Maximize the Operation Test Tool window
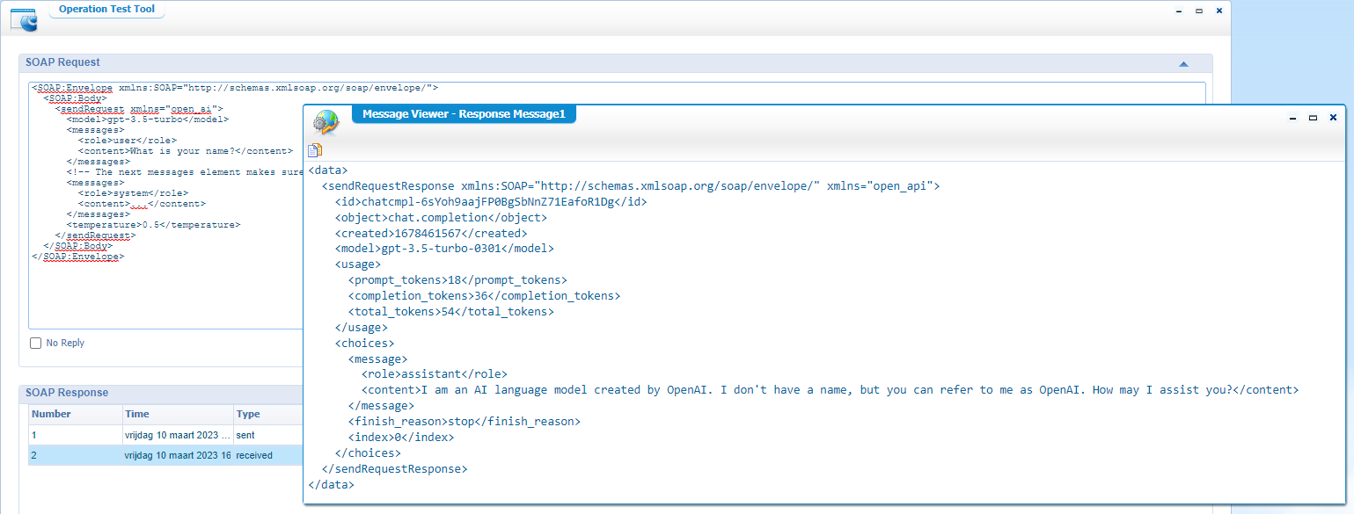This screenshot has width=1354, height=514. [1198, 11]
